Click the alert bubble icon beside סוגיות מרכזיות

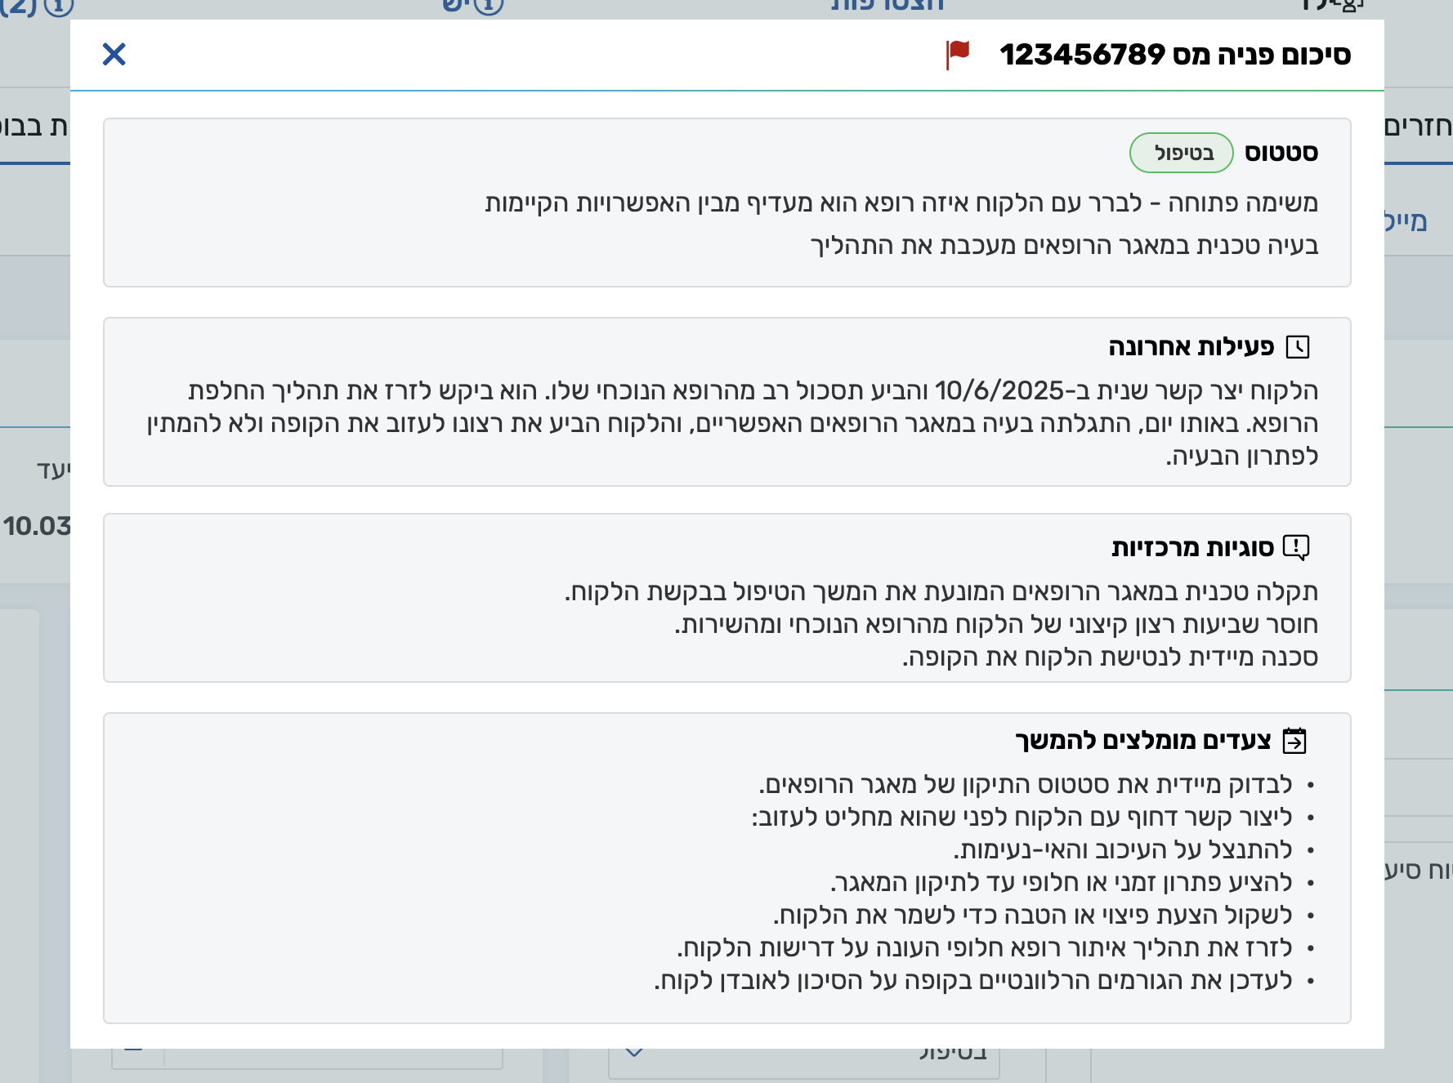[1296, 547]
